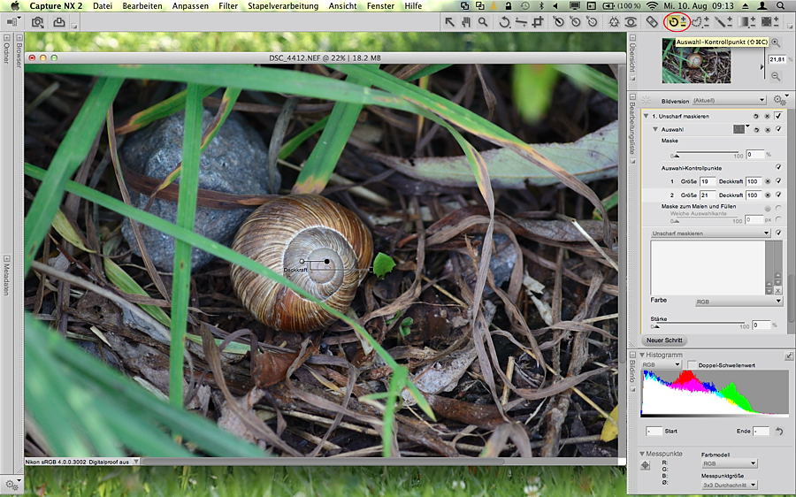The image size is (796, 497).
Task: Open the Browser side panel tab
Action: tap(19, 50)
